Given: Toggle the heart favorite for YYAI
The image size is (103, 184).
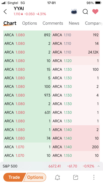Looking at the screenshot, I should click(95, 11).
